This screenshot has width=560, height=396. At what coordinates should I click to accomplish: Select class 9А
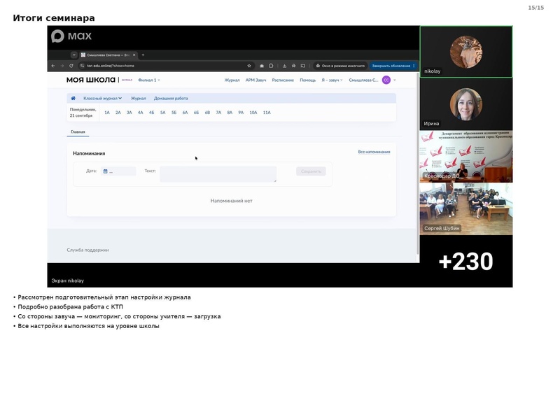tap(241, 113)
